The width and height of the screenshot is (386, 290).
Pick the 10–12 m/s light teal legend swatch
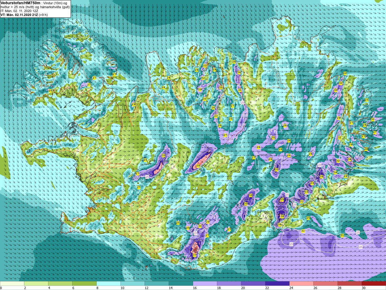tap(133, 284)
